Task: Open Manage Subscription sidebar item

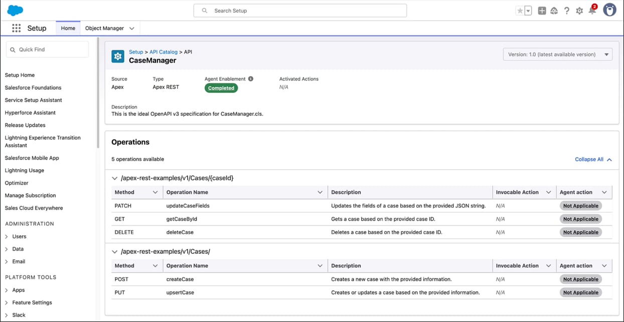Action: [x=31, y=195]
